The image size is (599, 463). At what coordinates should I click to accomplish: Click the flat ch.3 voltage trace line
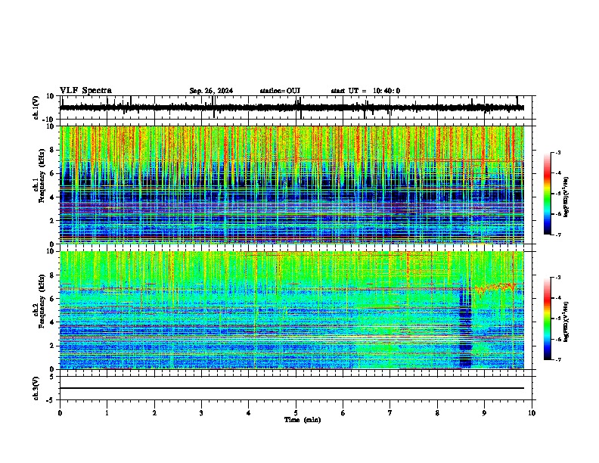[x=292, y=388]
